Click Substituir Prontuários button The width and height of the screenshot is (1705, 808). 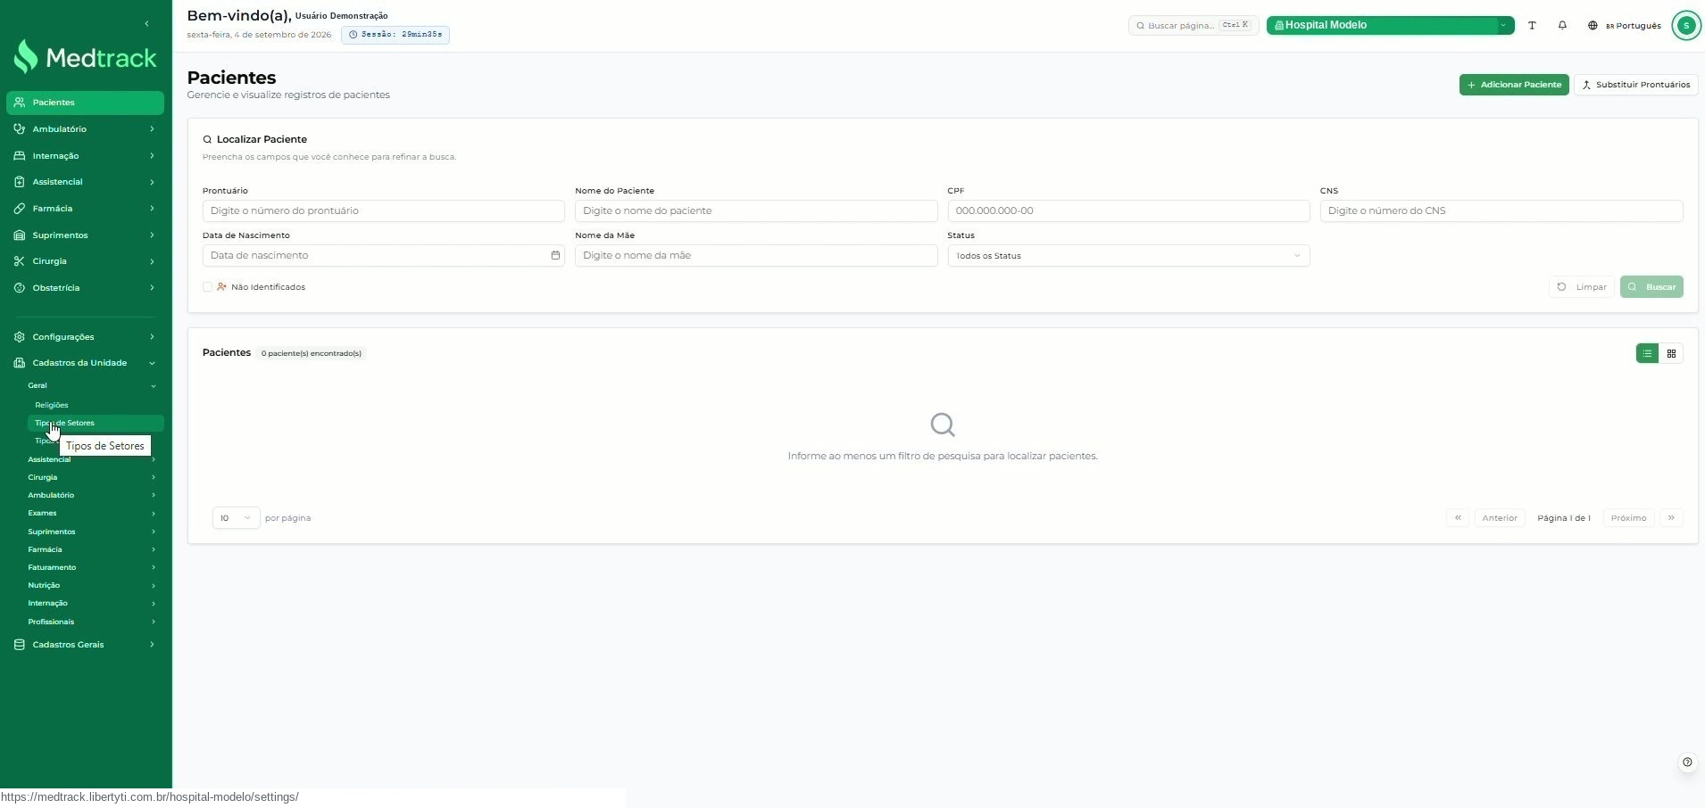pos(1635,85)
